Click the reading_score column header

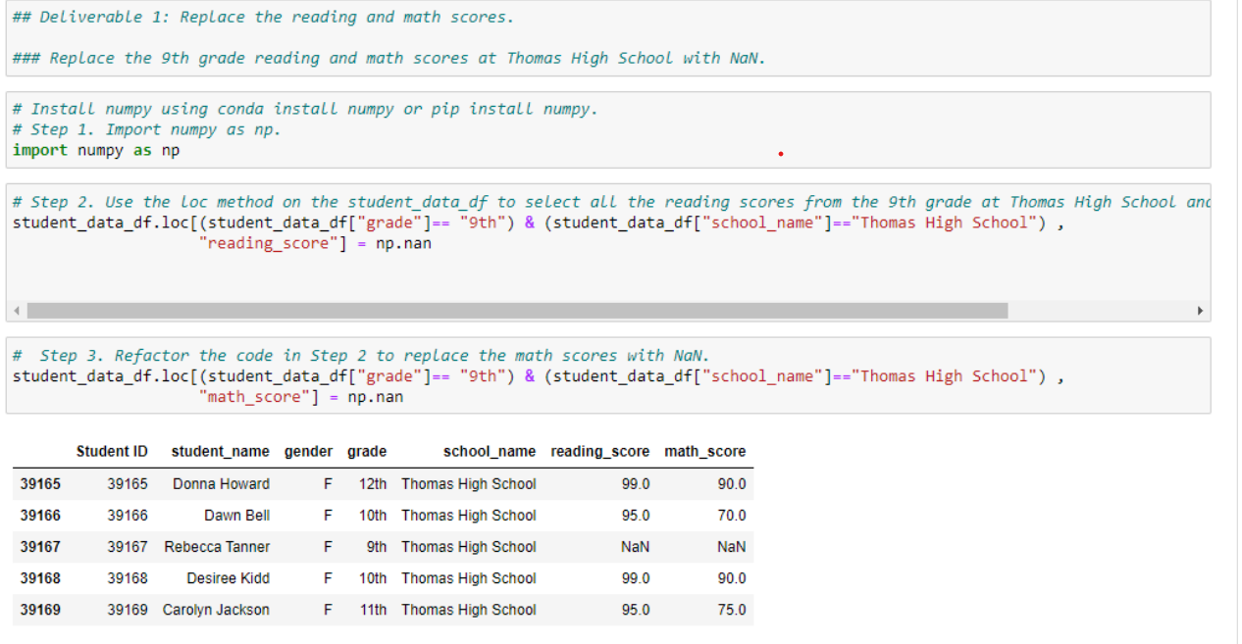600,452
